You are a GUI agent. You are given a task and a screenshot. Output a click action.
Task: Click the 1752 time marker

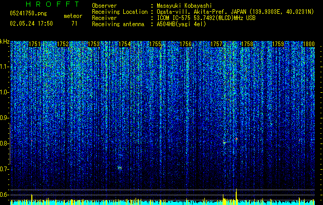click(x=63, y=44)
